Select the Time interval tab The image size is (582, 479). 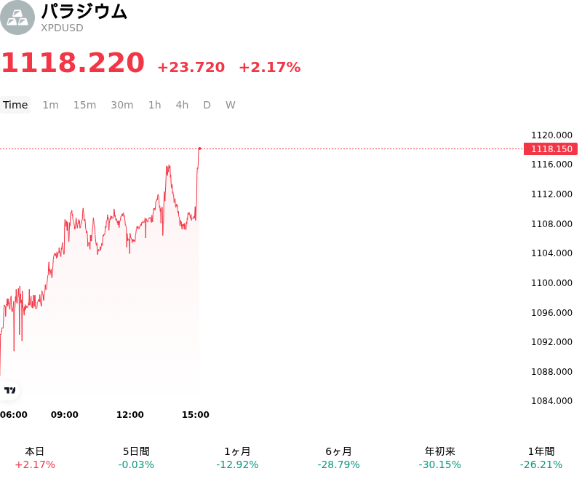pos(15,105)
